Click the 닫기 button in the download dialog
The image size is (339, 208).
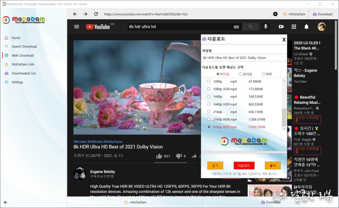click(x=215, y=165)
